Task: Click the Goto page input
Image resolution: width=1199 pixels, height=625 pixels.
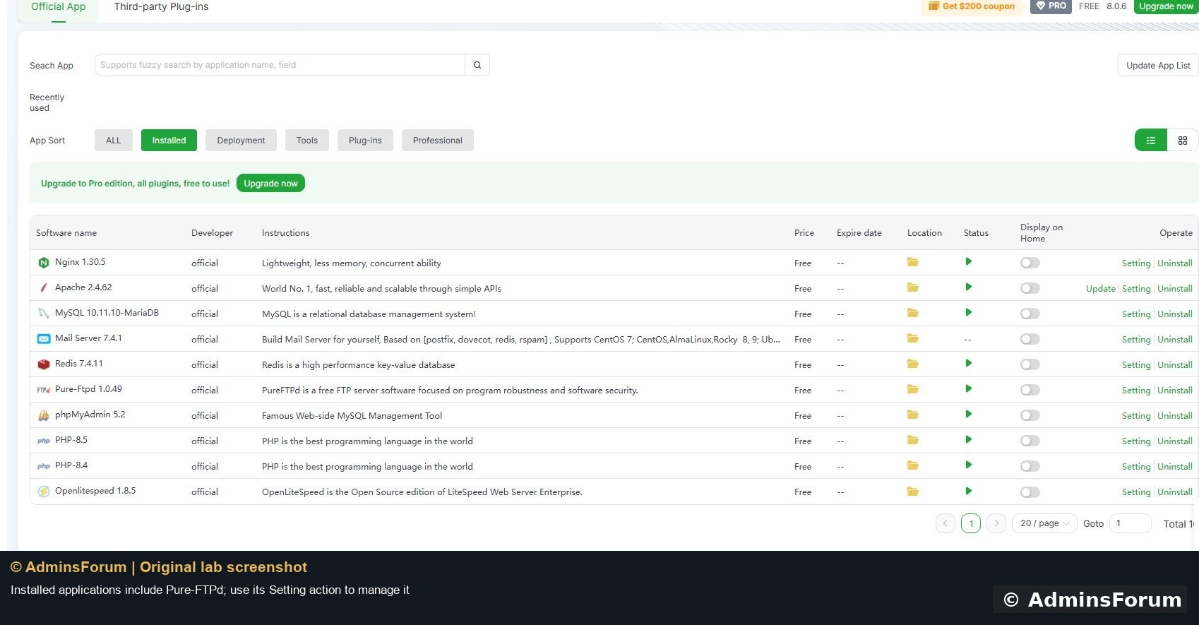Action: point(1131,523)
